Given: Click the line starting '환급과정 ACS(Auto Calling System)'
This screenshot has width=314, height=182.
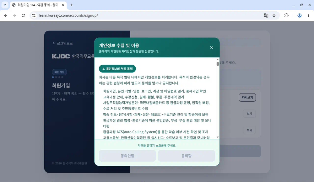Looking at the screenshot, I should (x=156, y=132).
